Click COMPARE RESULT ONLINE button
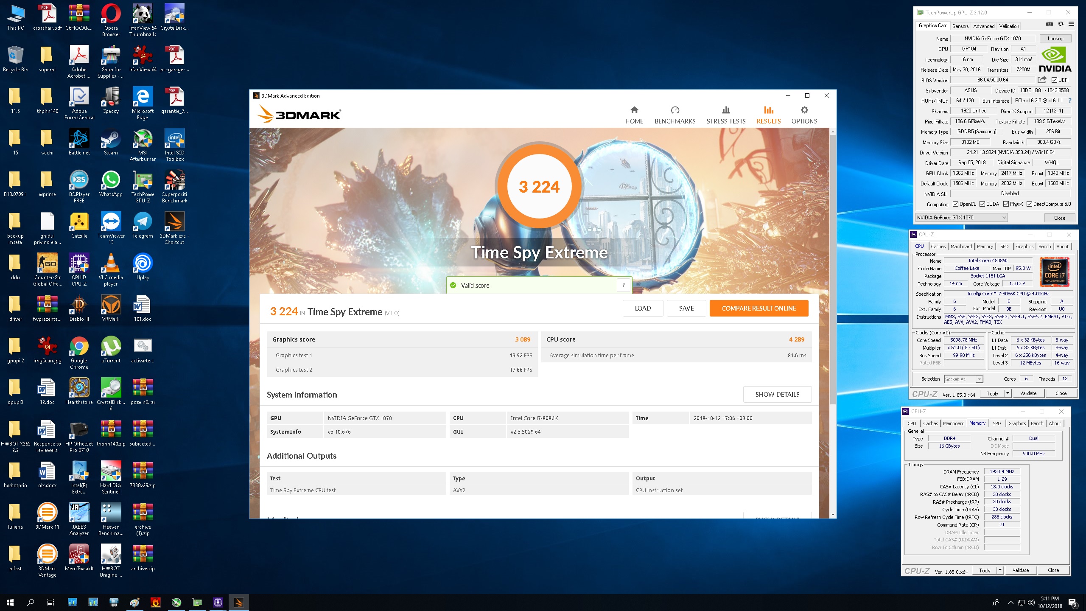 pyautogui.click(x=759, y=308)
